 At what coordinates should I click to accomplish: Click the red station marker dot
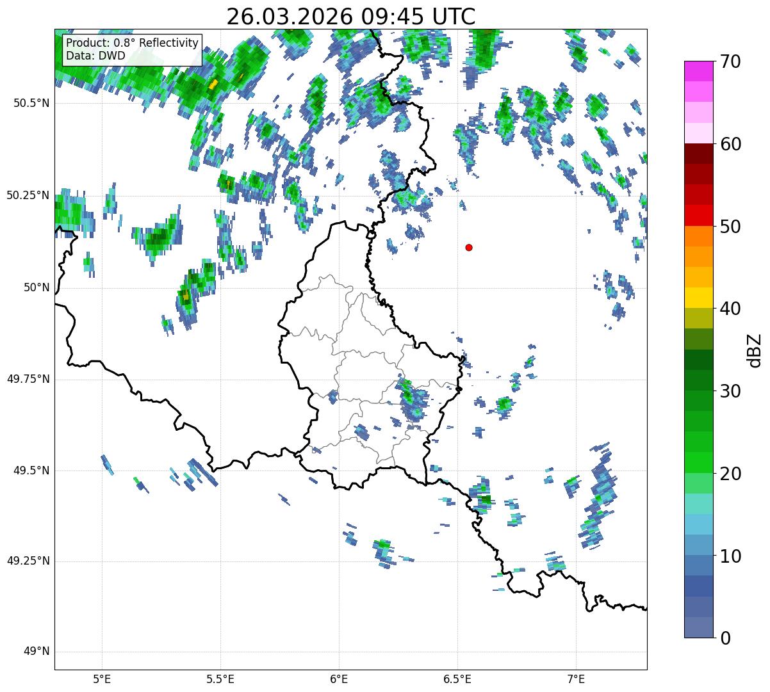point(469,248)
